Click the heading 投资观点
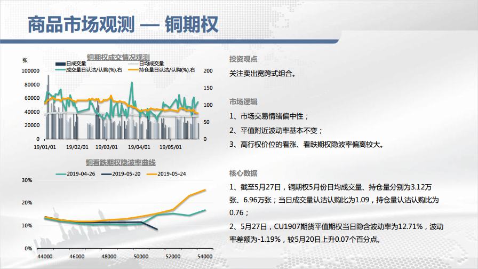The image size is (478, 269). point(243,59)
